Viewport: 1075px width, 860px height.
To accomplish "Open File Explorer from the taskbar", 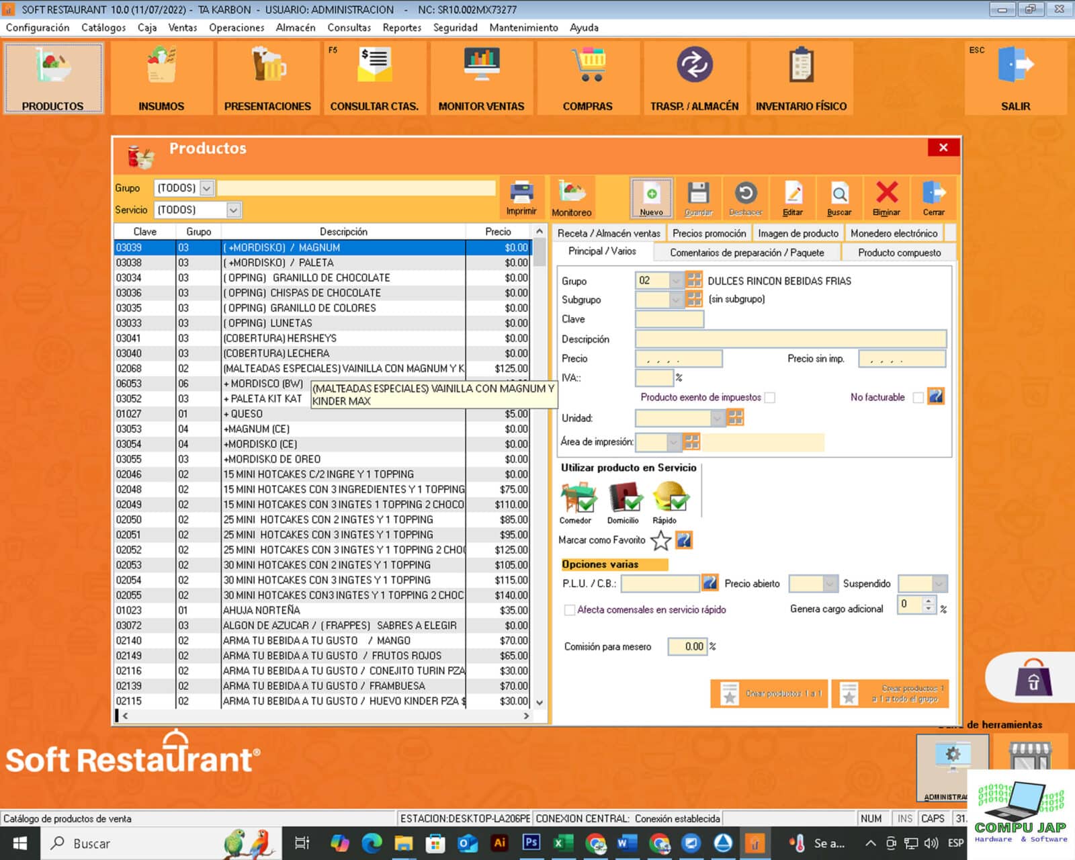I will [403, 843].
